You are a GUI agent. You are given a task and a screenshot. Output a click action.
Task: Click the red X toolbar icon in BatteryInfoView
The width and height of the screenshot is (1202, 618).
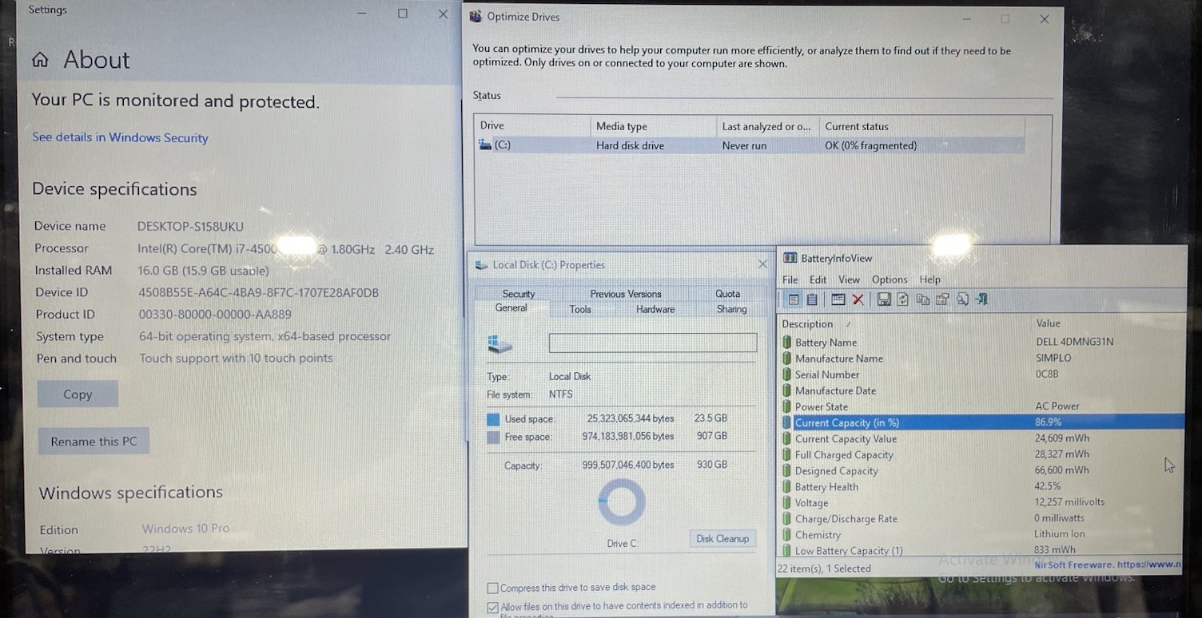[x=858, y=299]
